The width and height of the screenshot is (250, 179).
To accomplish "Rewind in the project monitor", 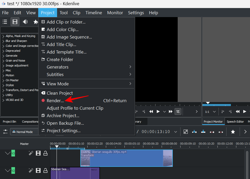I will click(238, 111).
